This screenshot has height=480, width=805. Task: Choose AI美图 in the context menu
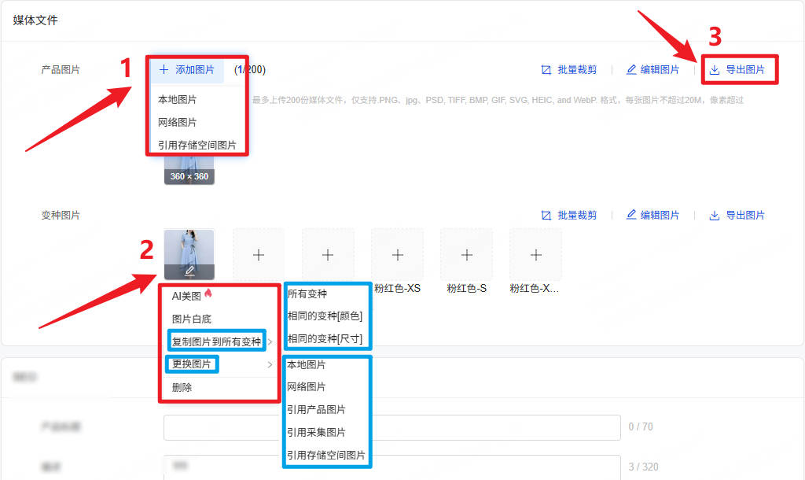[186, 296]
